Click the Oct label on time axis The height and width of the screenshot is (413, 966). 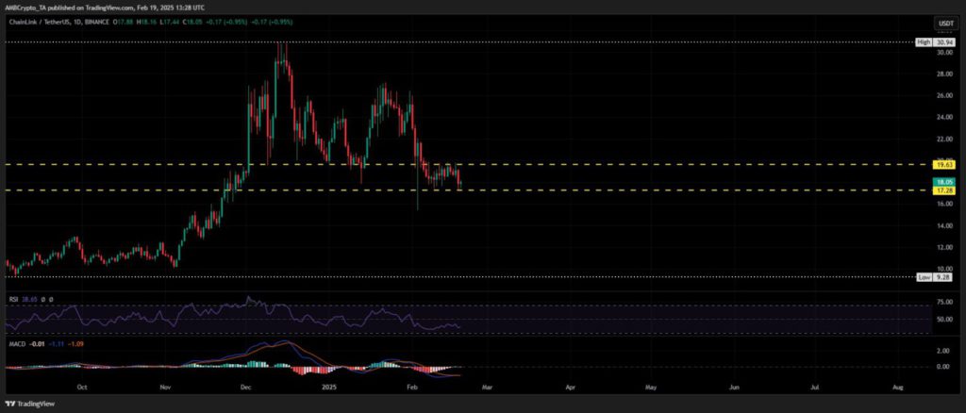[82, 387]
